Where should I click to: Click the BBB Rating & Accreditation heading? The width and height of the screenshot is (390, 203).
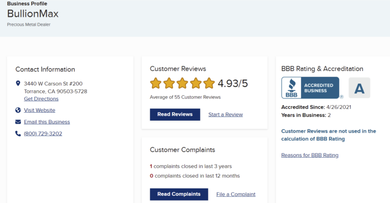click(x=322, y=69)
